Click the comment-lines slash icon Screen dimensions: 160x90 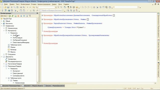tap(27, 10)
